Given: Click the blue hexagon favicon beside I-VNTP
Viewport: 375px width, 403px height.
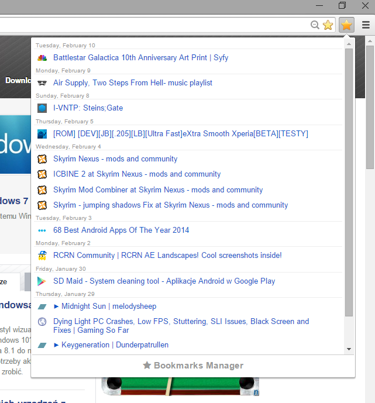Looking at the screenshot, I should 42,108.
